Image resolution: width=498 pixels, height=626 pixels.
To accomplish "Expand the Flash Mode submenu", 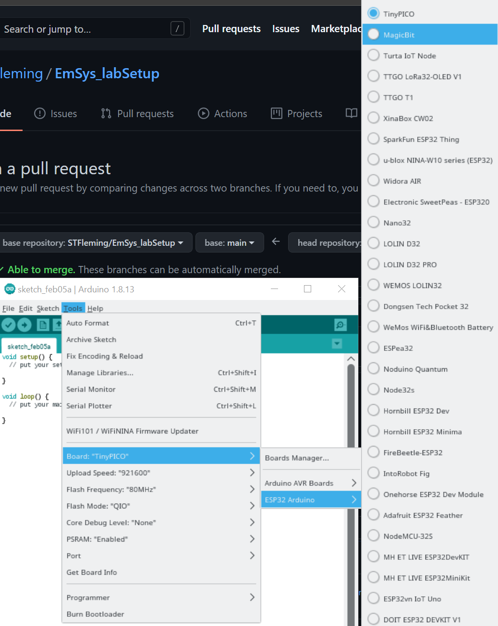I will tap(161, 506).
